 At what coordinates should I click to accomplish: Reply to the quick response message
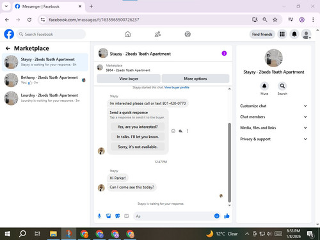[x=180, y=131]
